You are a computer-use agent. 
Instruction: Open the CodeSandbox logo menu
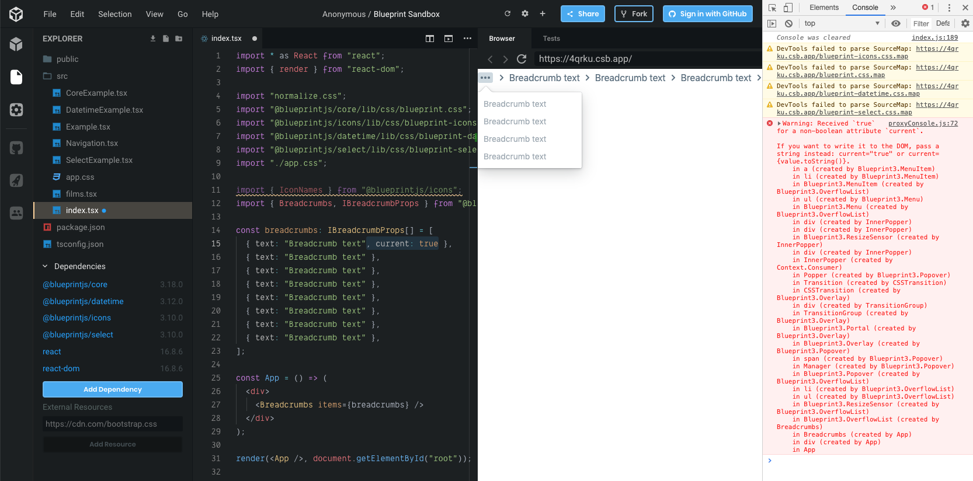16,14
